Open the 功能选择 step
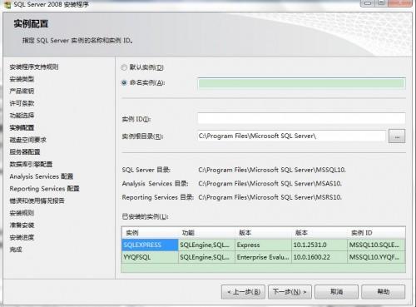The height and width of the screenshot is (307, 416). [x=22, y=116]
